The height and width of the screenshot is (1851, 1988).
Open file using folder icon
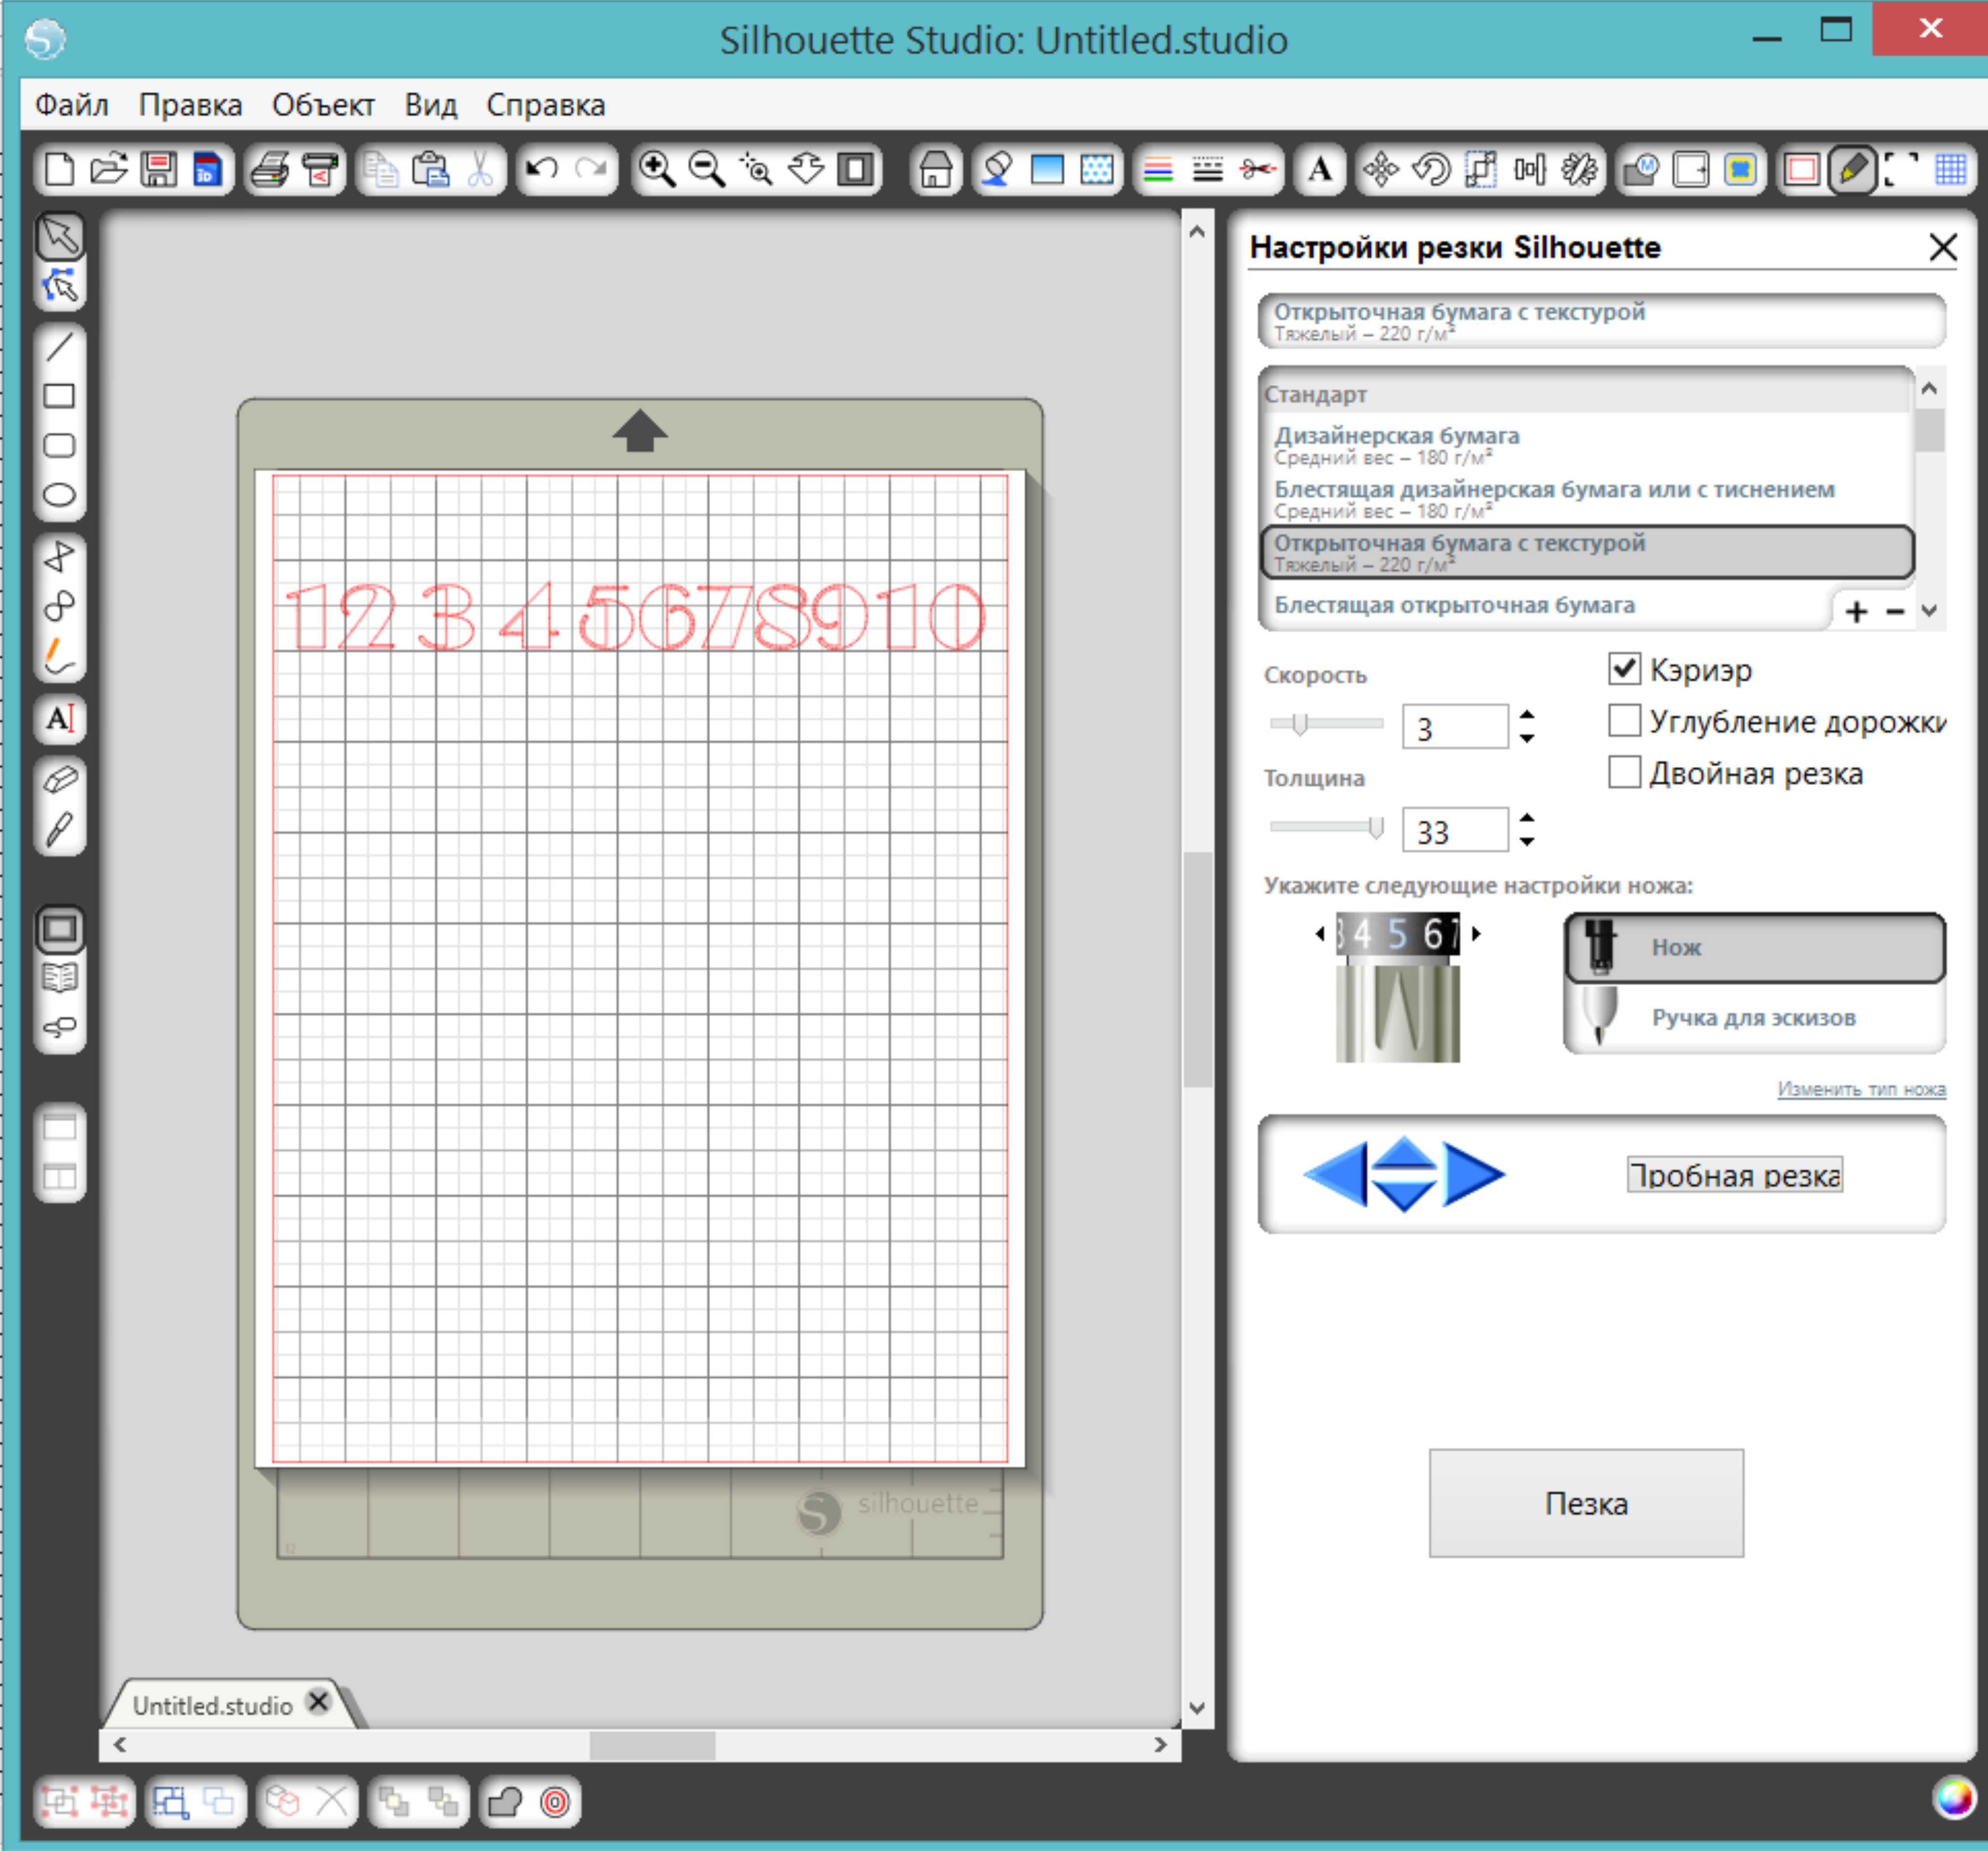[109, 169]
